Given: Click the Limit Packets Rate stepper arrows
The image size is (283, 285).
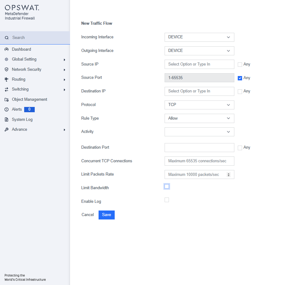Looking at the screenshot, I should 228,175.
